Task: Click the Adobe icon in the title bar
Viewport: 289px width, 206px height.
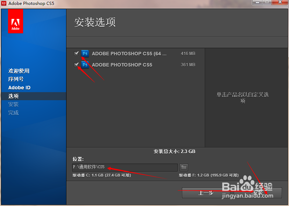Action: click(4, 3)
